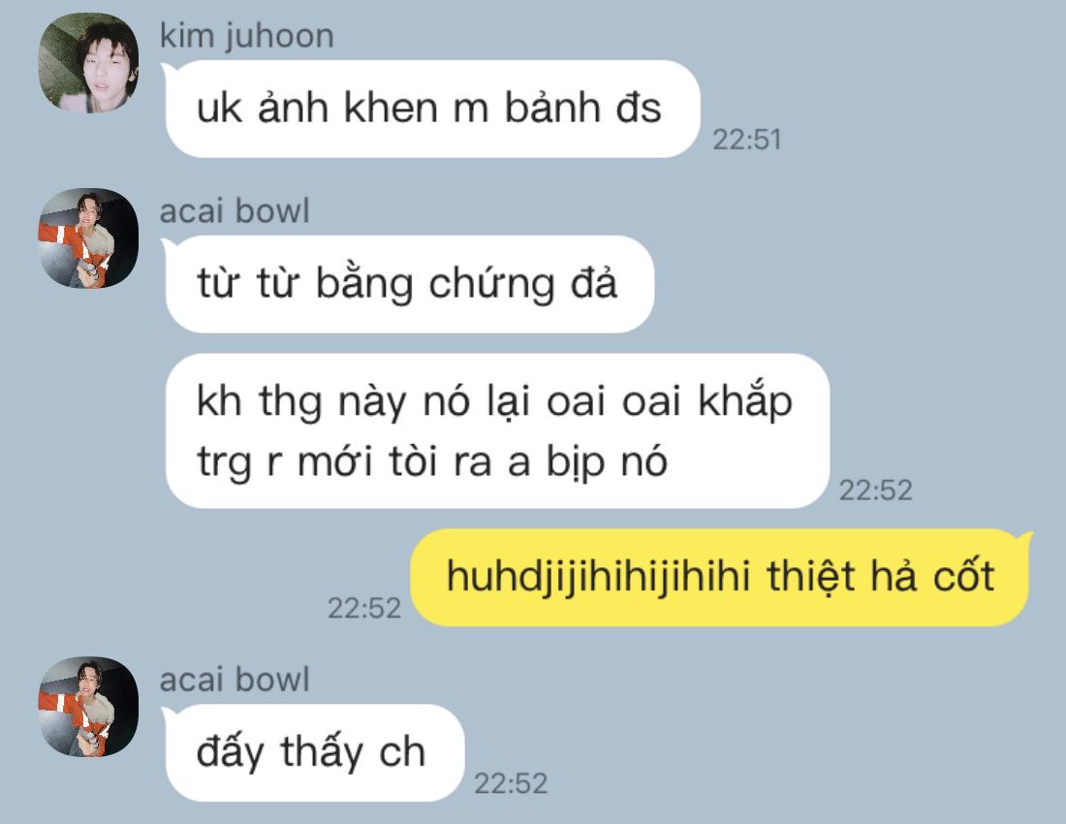Tap acai bowl name above "đấy thấy ch"
The image size is (1066, 824).
coord(235,680)
